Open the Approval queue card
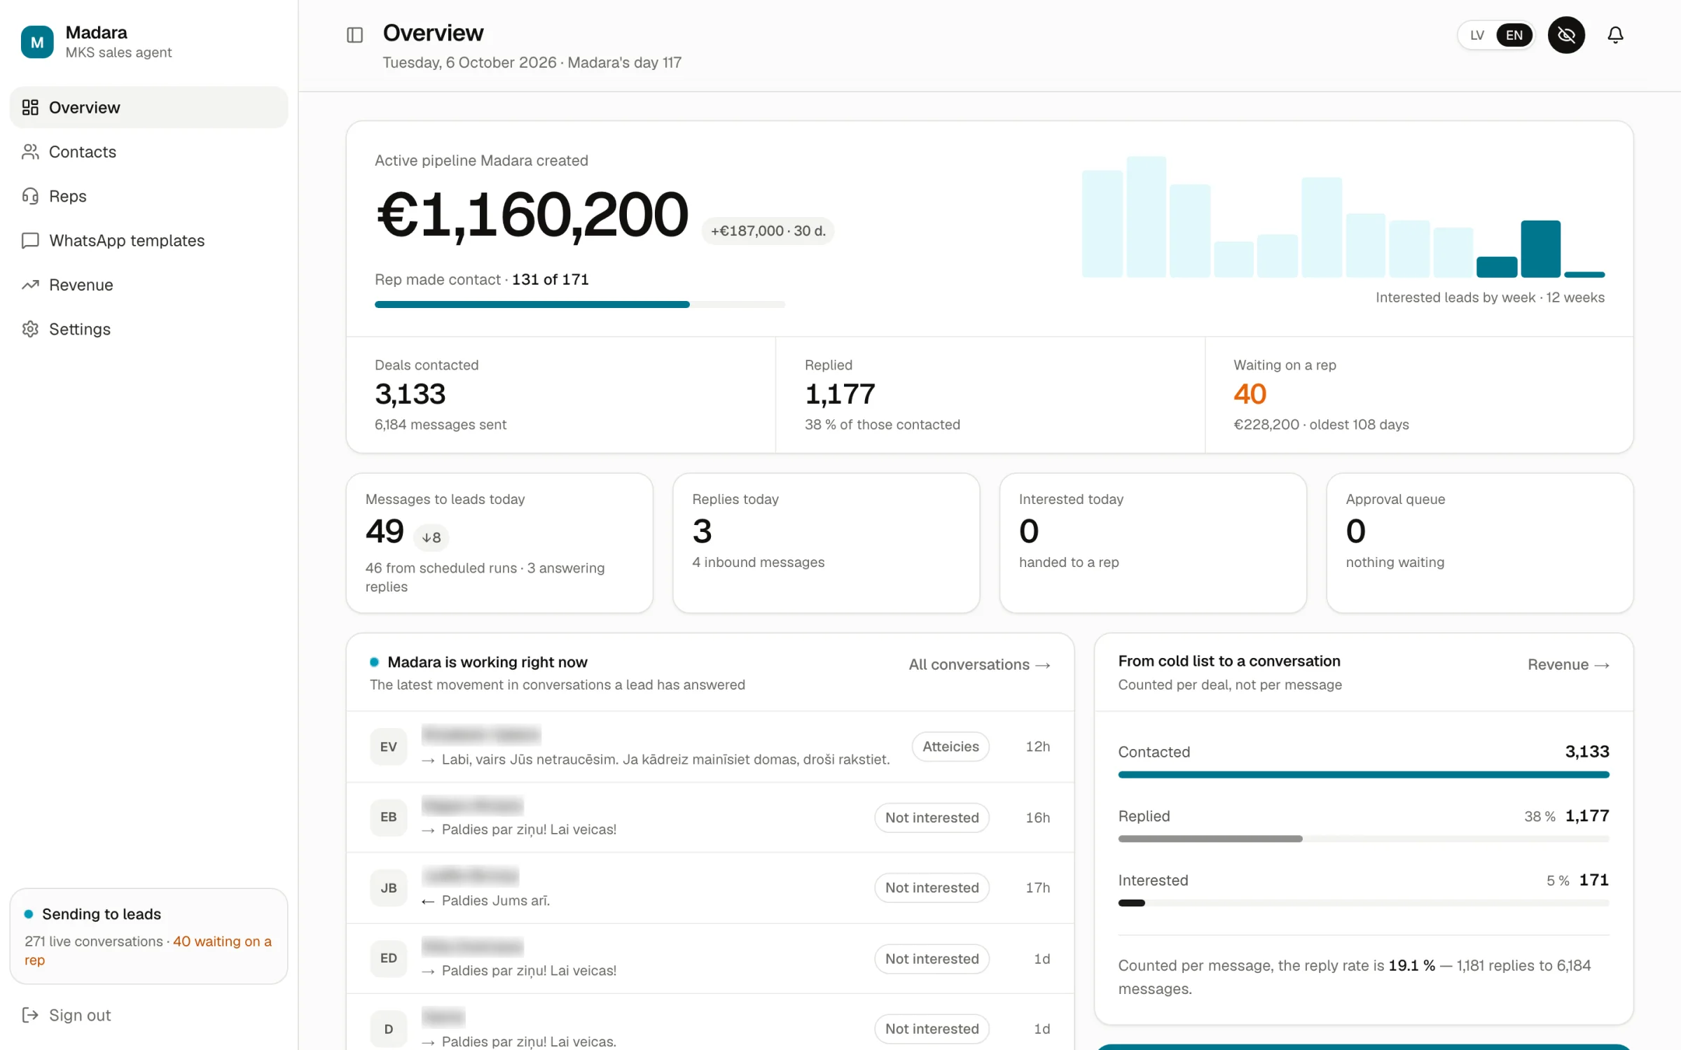Viewport: 1681px width, 1050px height. (x=1479, y=542)
